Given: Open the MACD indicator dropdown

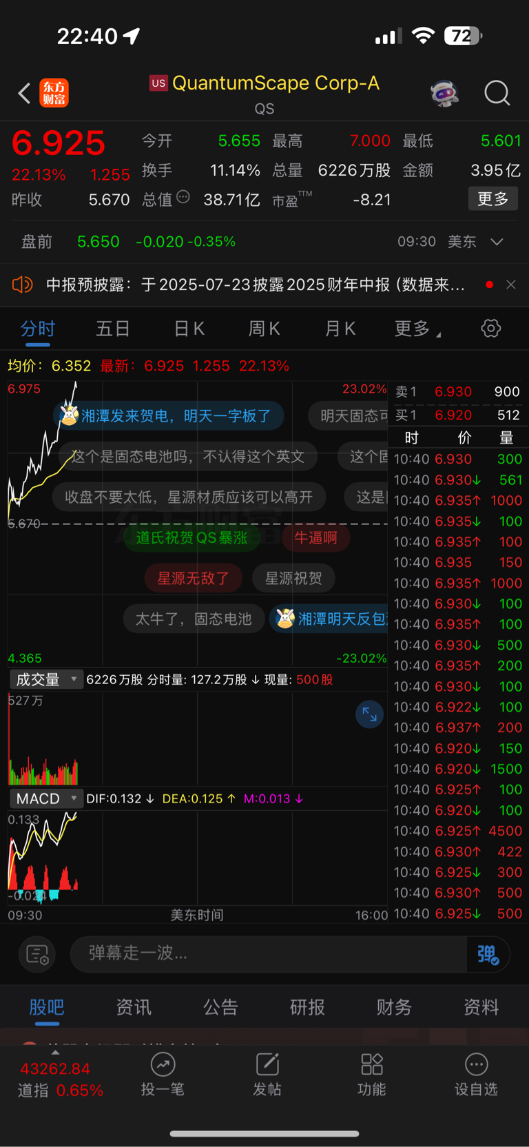Looking at the screenshot, I should coord(46,798).
